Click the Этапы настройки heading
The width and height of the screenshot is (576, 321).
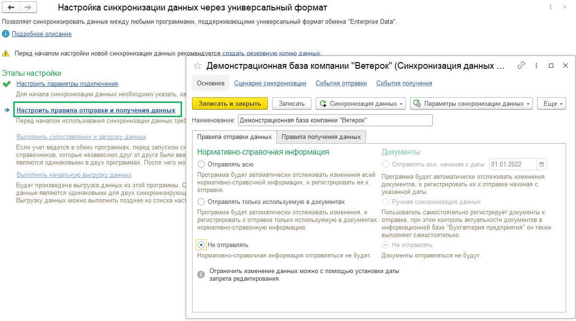pyautogui.click(x=32, y=73)
